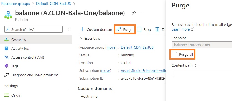Open the ellipsis more options menu
232x101 pixels.
pos(143,13)
